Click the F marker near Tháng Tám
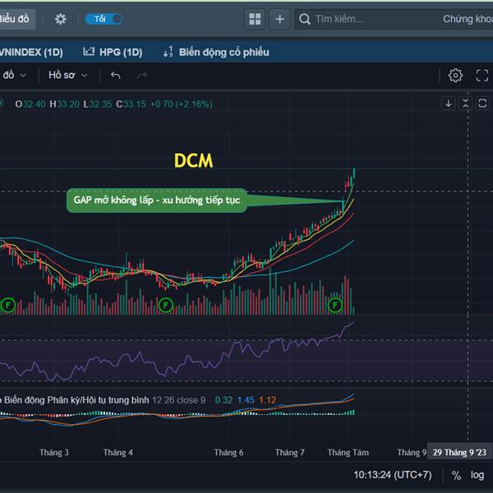The width and height of the screenshot is (493, 493). [x=335, y=305]
